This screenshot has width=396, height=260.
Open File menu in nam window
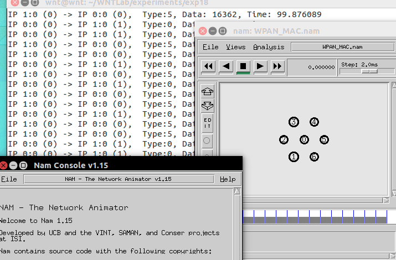(x=210, y=47)
